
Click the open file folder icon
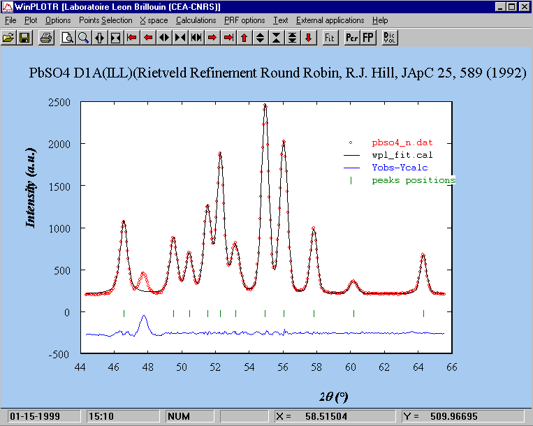click(x=8, y=37)
